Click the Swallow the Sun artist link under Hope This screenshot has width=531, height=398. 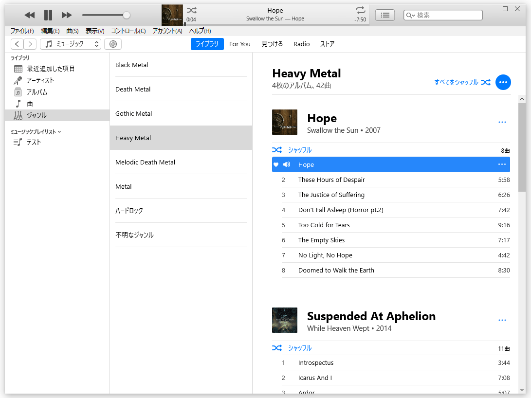[x=332, y=130]
